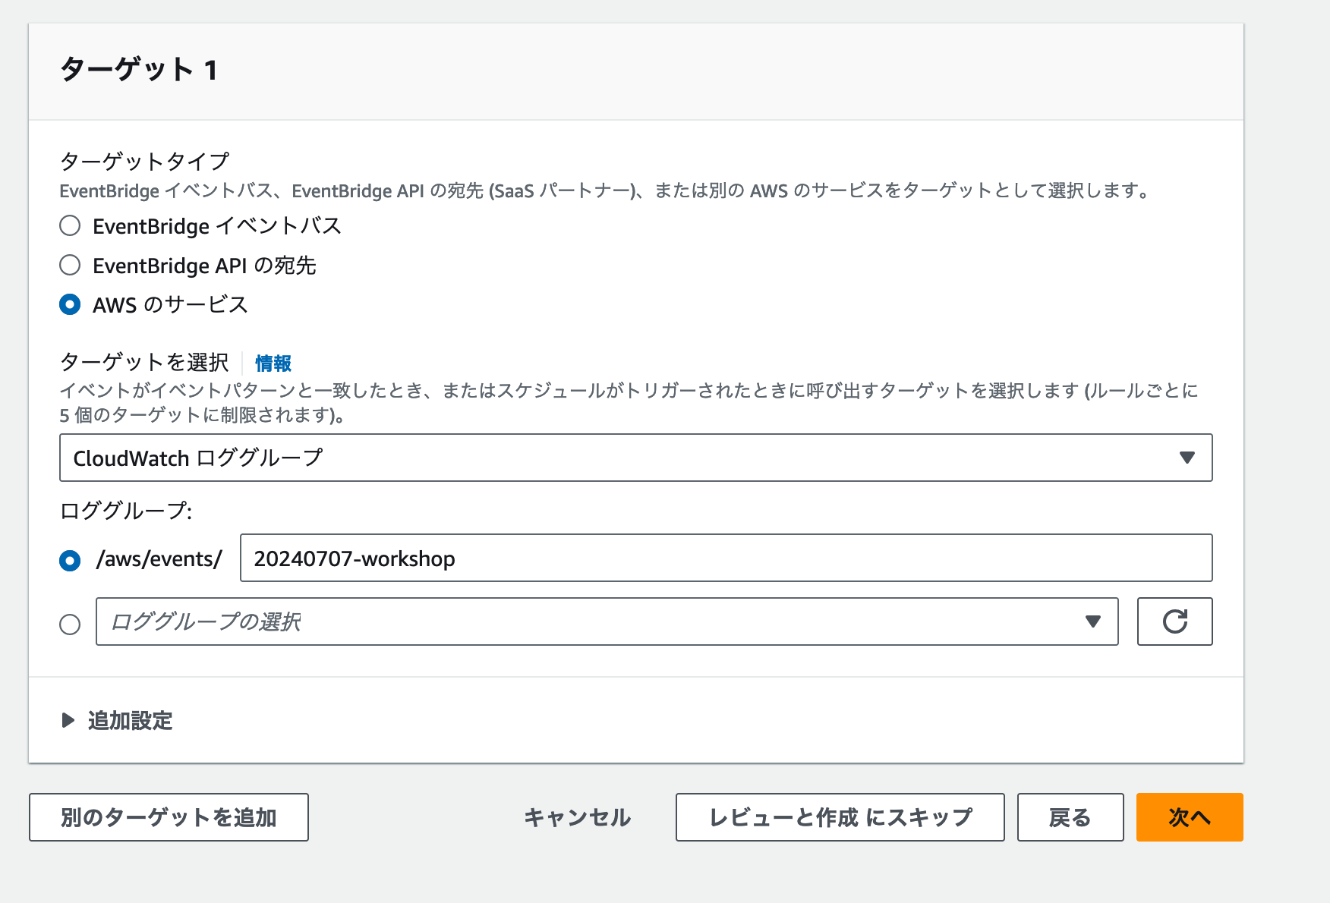Choose the /aws/events/ log group radio button
This screenshot has height=903, width=1330.
(x=70, y=560)
